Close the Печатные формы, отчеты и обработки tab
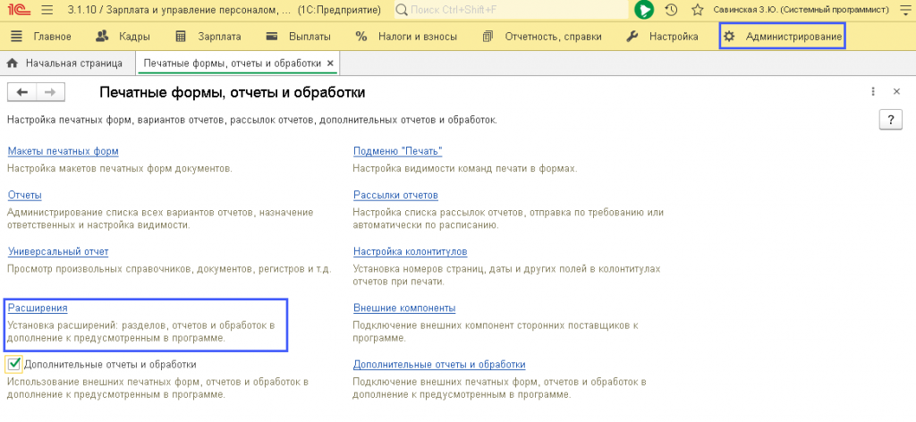916x422 pixels. [331, 64]
